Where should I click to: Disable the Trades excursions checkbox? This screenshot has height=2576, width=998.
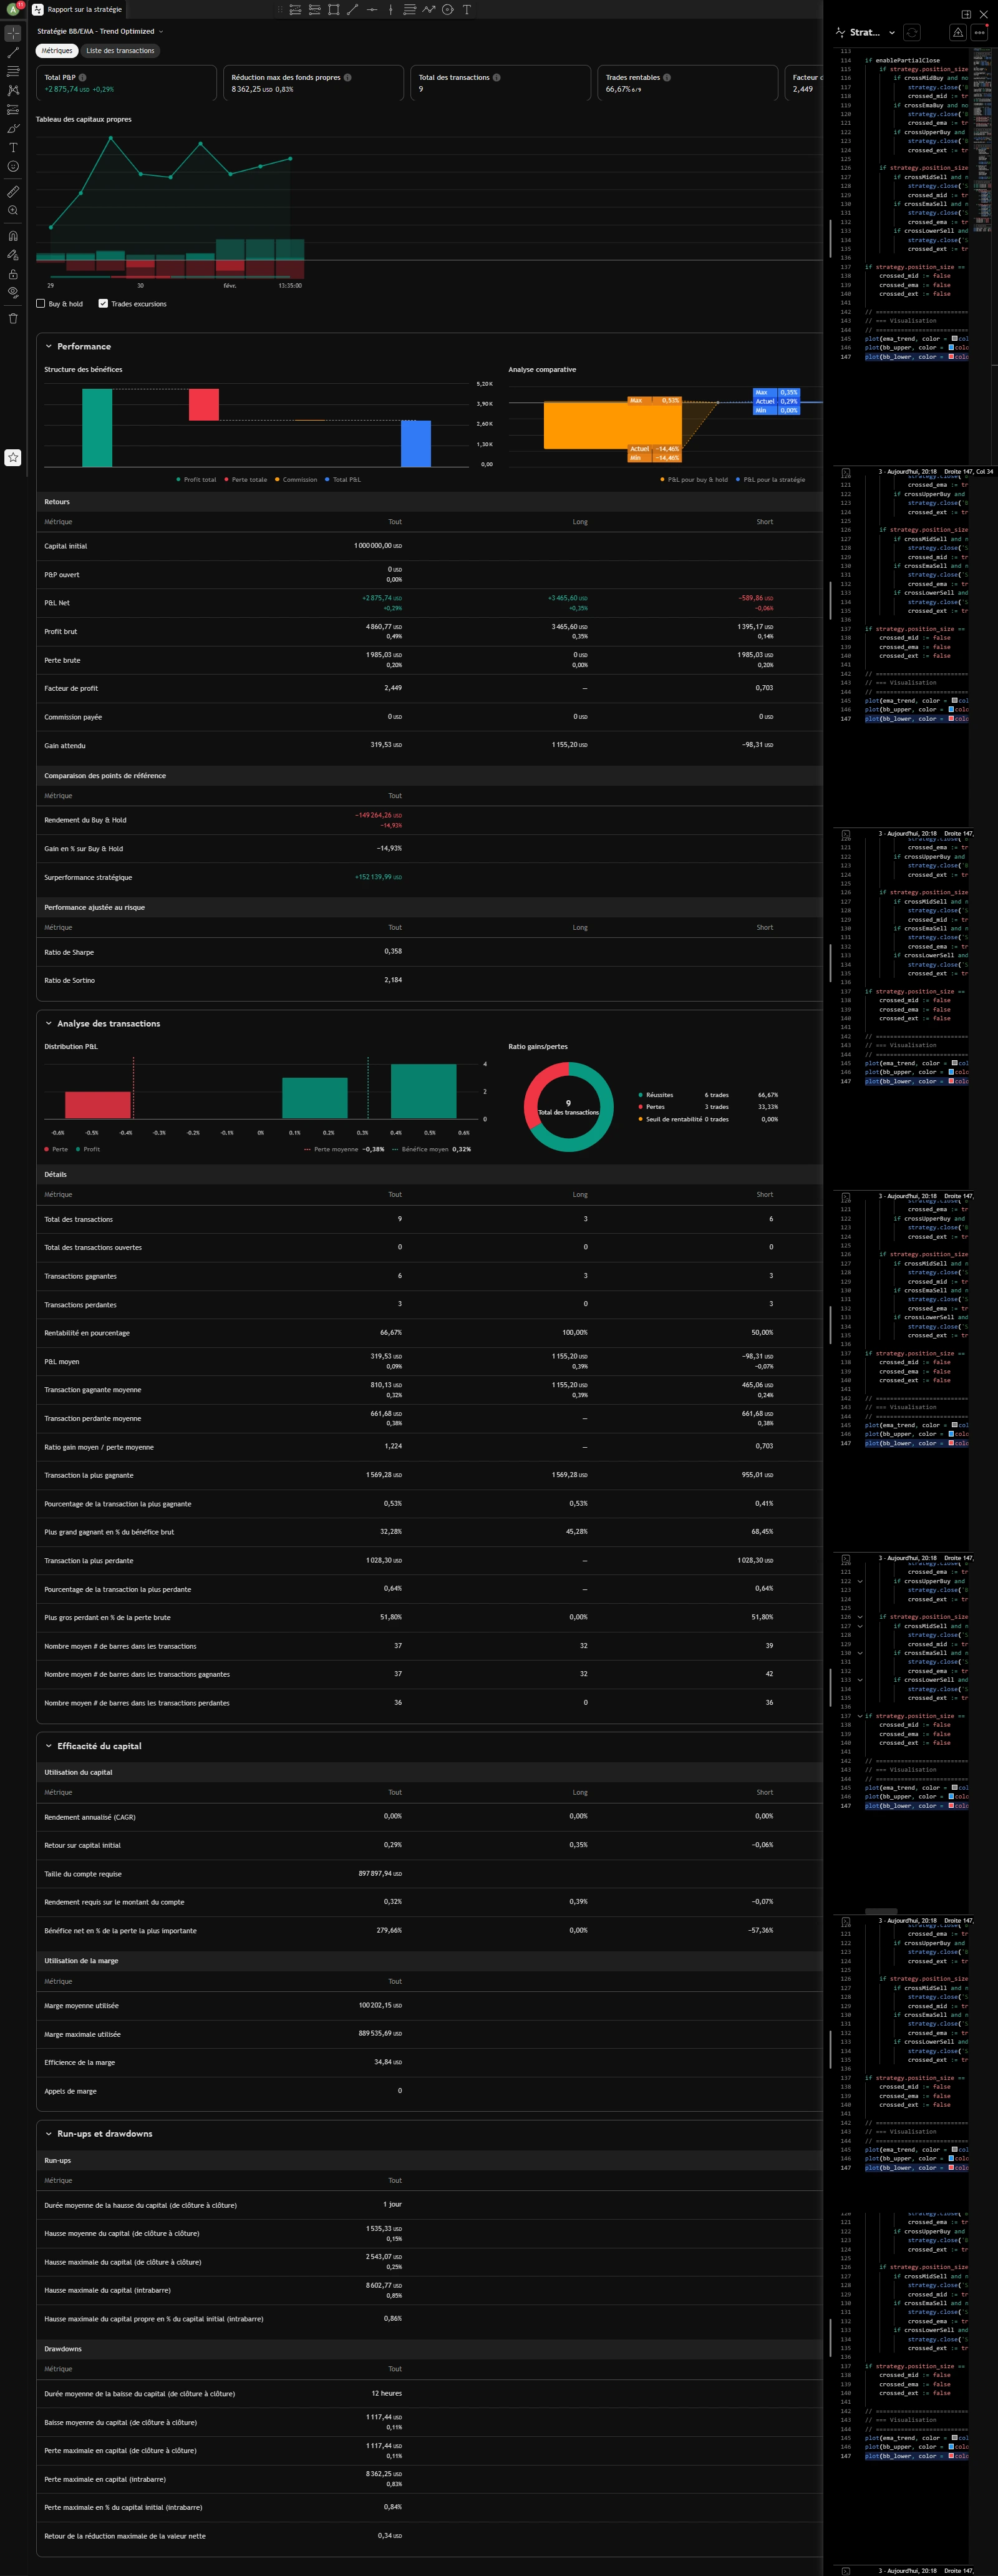click(x=102, y=303)
